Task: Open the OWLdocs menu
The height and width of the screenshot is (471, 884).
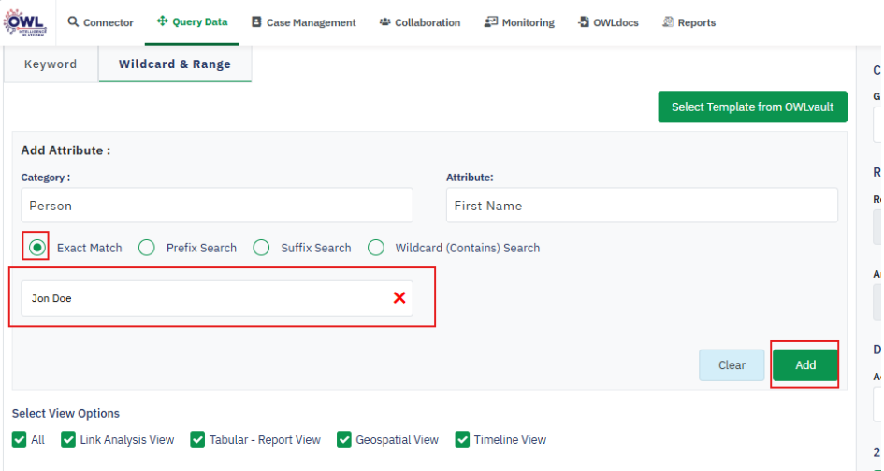Action: pos(608,22)
